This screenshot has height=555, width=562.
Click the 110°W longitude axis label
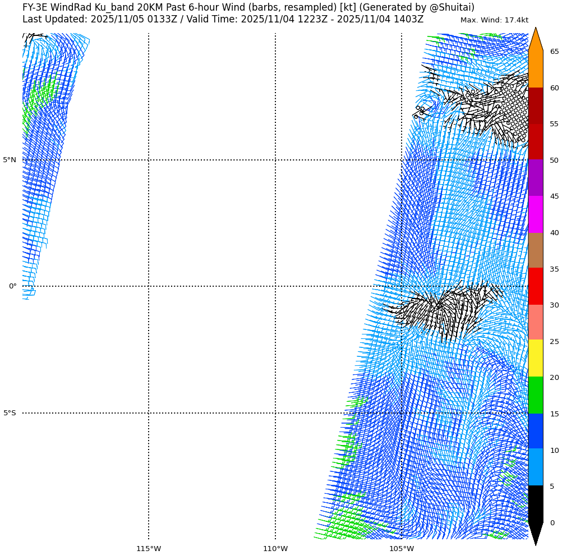(x=275, y=548)
